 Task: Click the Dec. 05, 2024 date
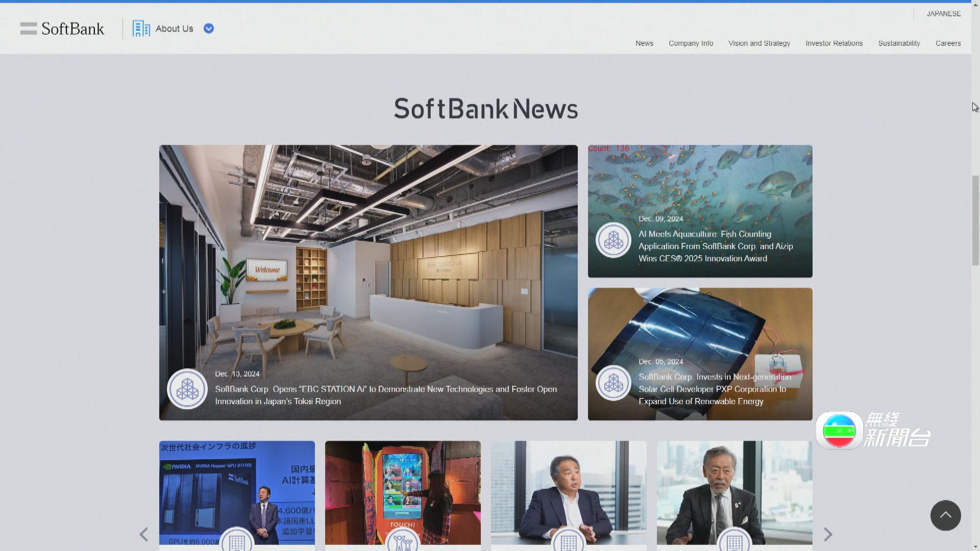click(x=661, y=362)
